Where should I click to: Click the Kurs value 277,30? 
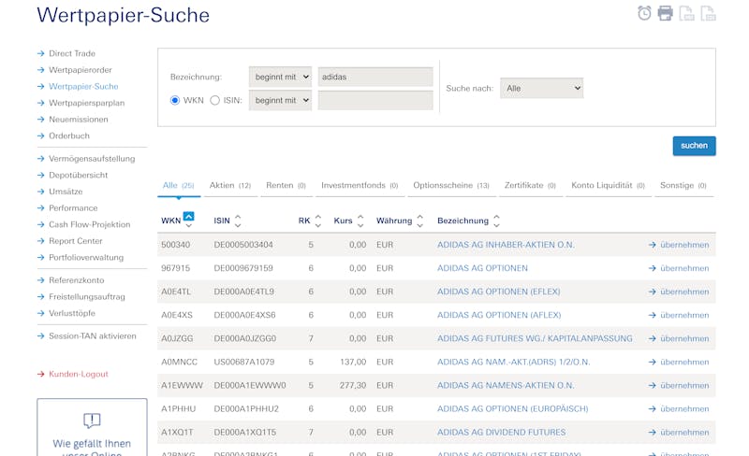pos(353,385)
